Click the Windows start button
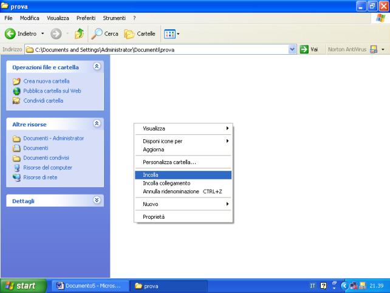Screen dimensions: 390x293 tap(23, 286)
